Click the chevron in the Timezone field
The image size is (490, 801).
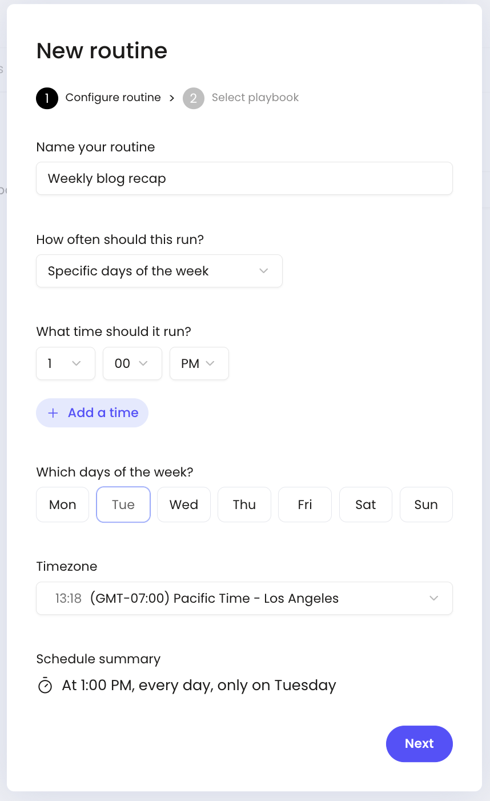coord(434,598)
